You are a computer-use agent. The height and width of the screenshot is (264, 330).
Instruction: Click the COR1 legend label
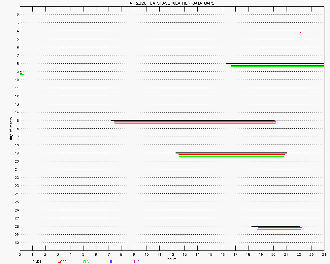(37, 262)
